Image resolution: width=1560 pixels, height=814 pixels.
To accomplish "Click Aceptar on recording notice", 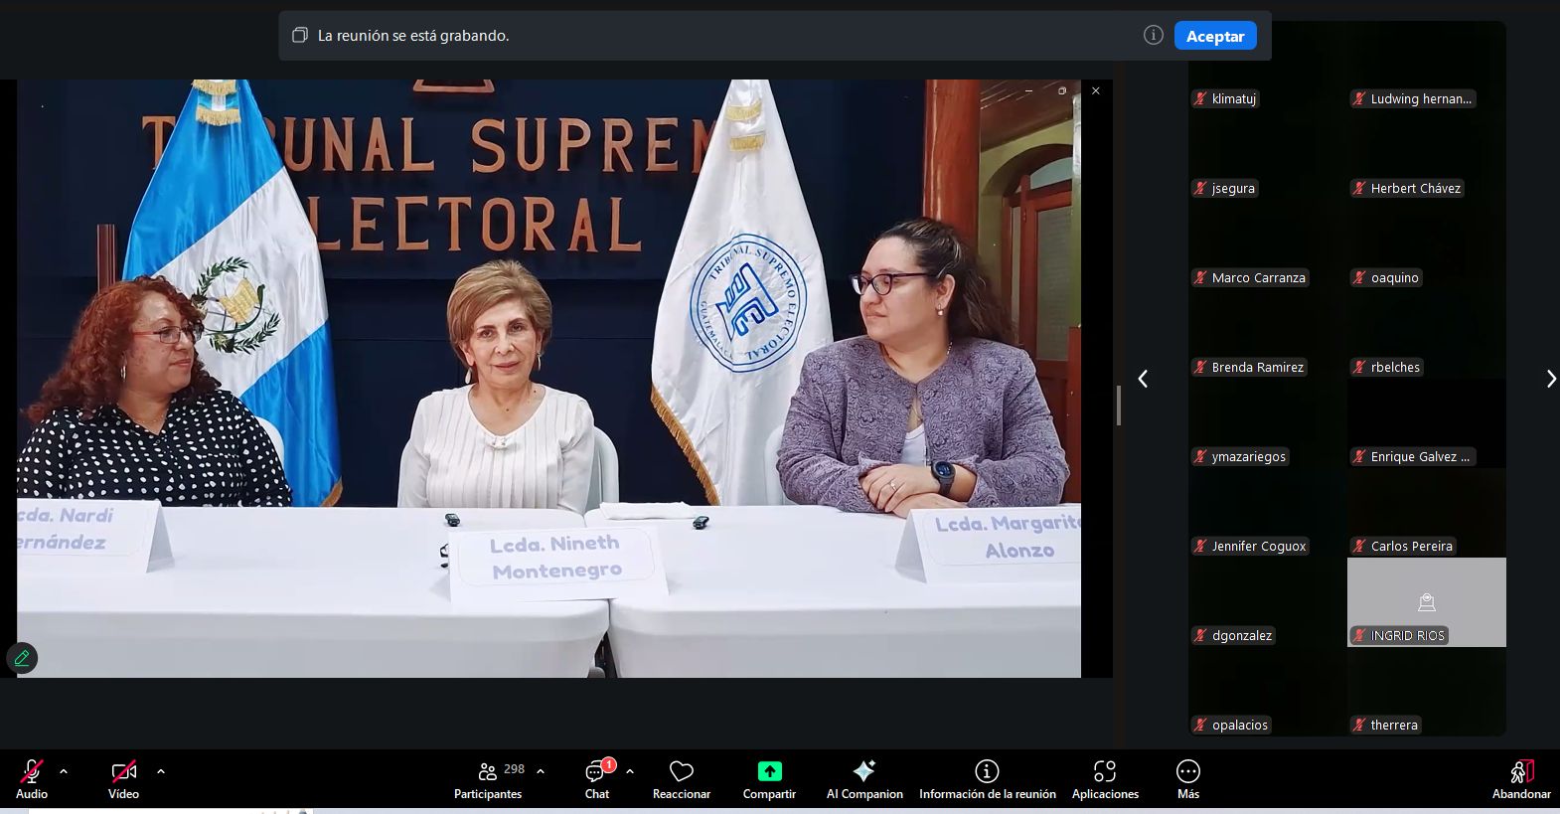I will pos(1214,36).
